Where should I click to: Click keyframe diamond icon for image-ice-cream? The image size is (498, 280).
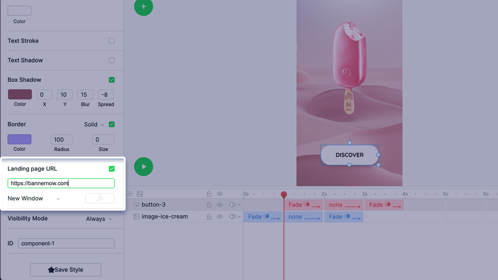pyautogui.click(x=232, y=216)
